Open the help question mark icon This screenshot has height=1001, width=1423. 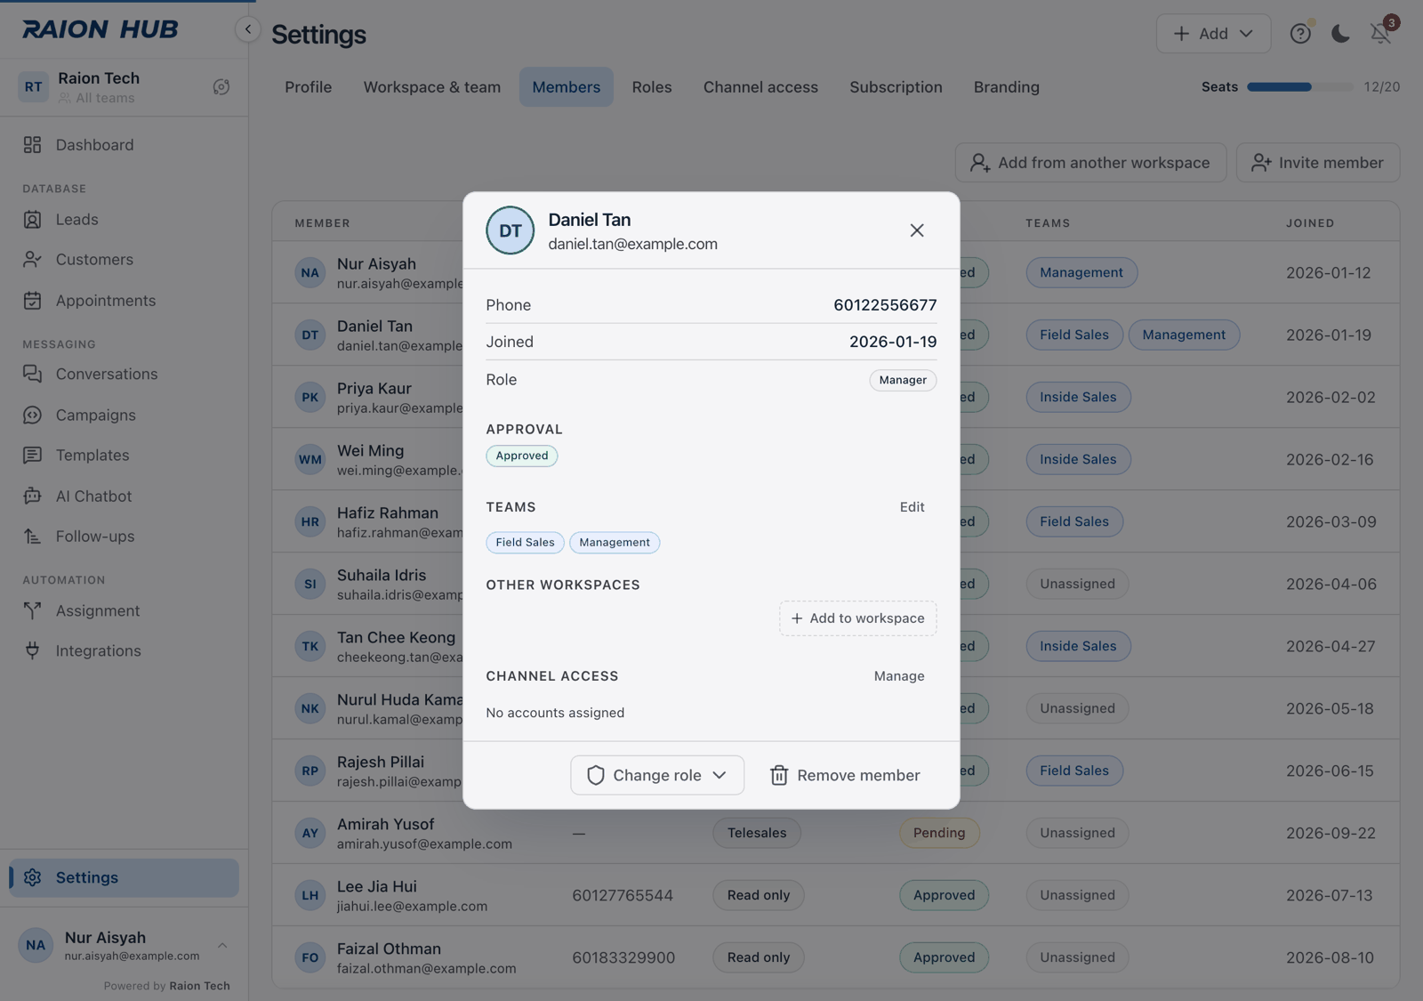click(1300, 34)
